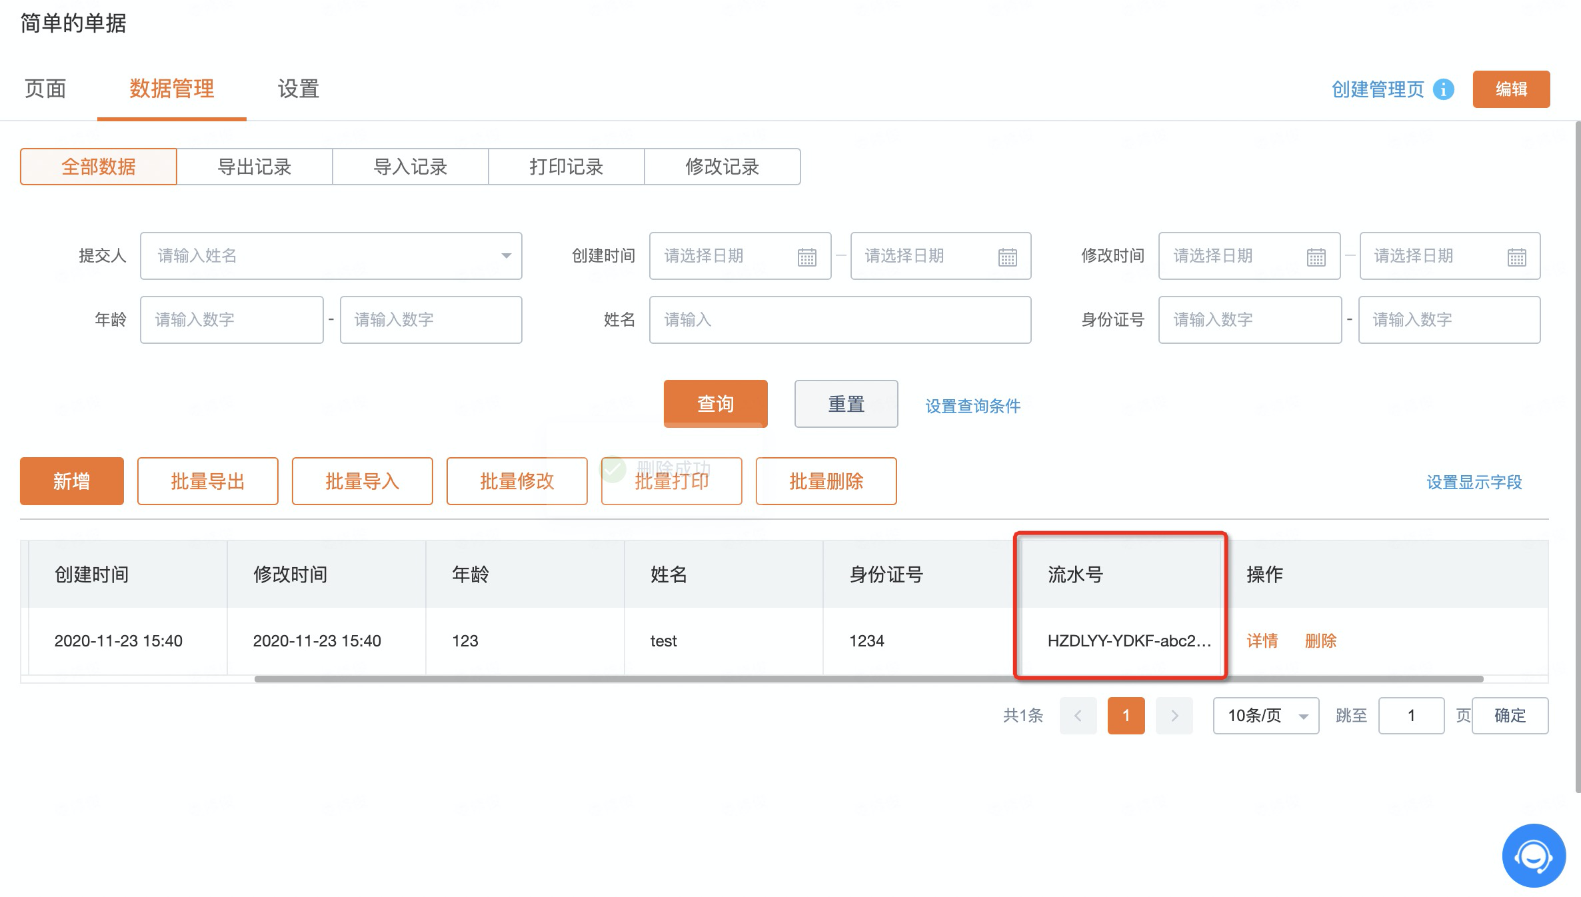1581x897 pixels.
Task: Go to next page arrow
Action: (1174, 716)
